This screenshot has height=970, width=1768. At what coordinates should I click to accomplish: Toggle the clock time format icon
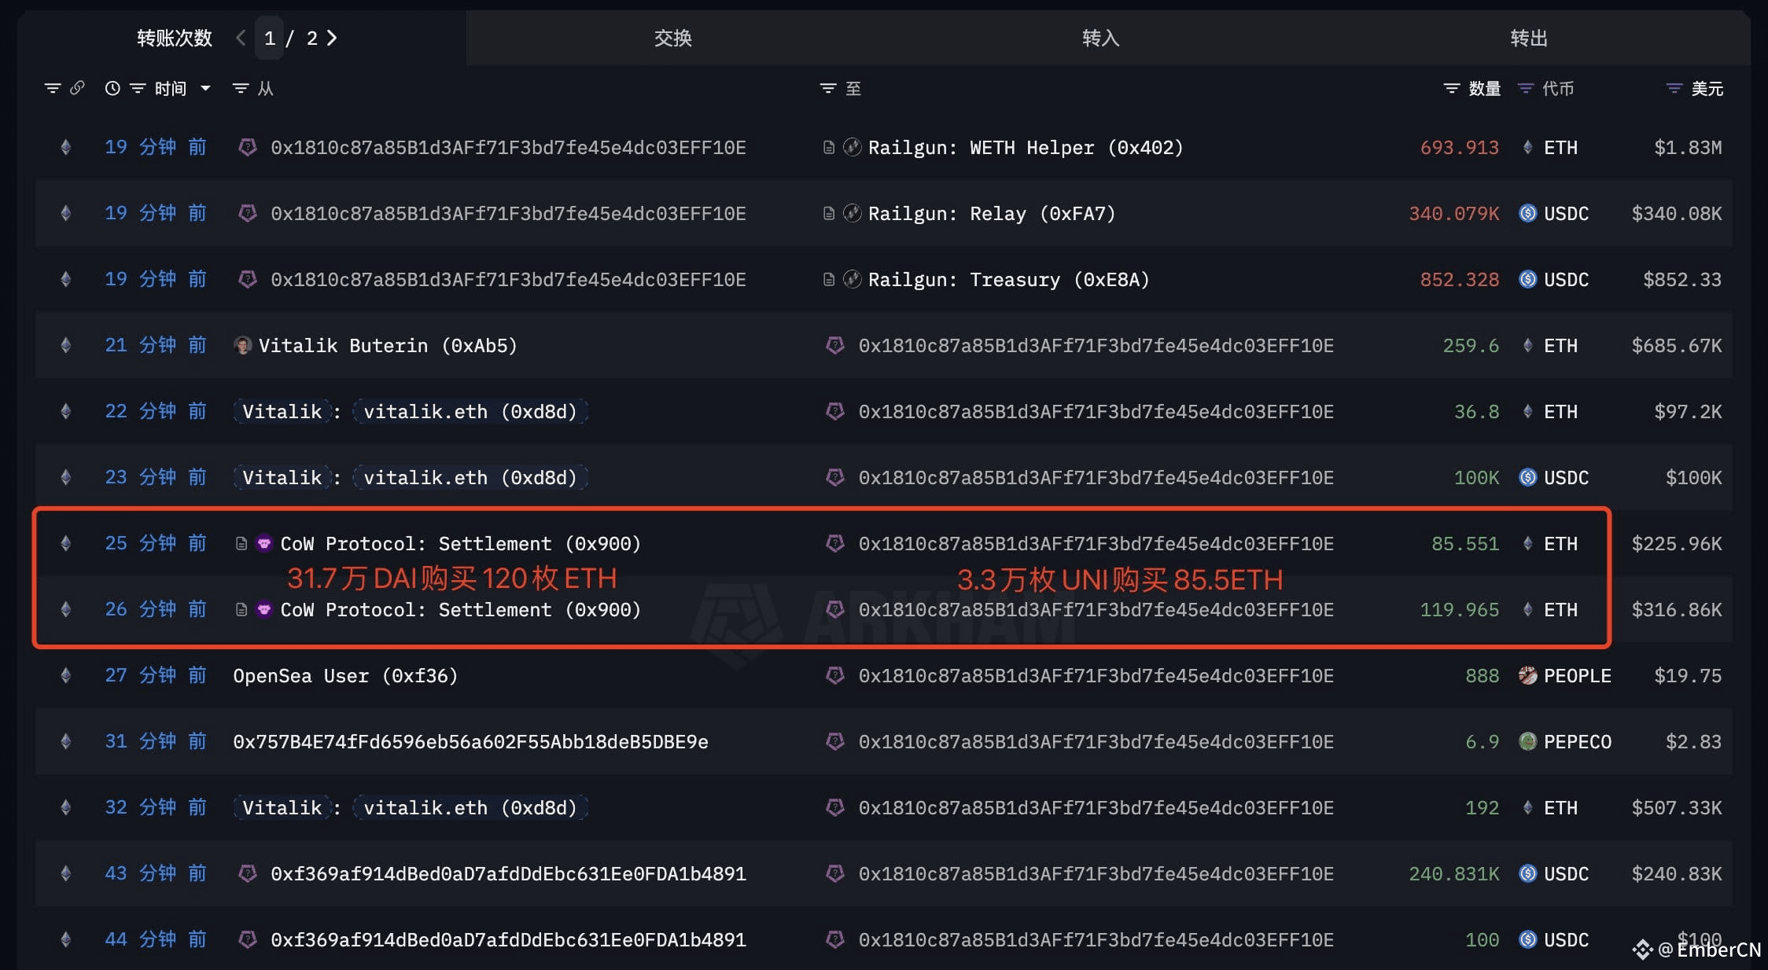[112, 88]
